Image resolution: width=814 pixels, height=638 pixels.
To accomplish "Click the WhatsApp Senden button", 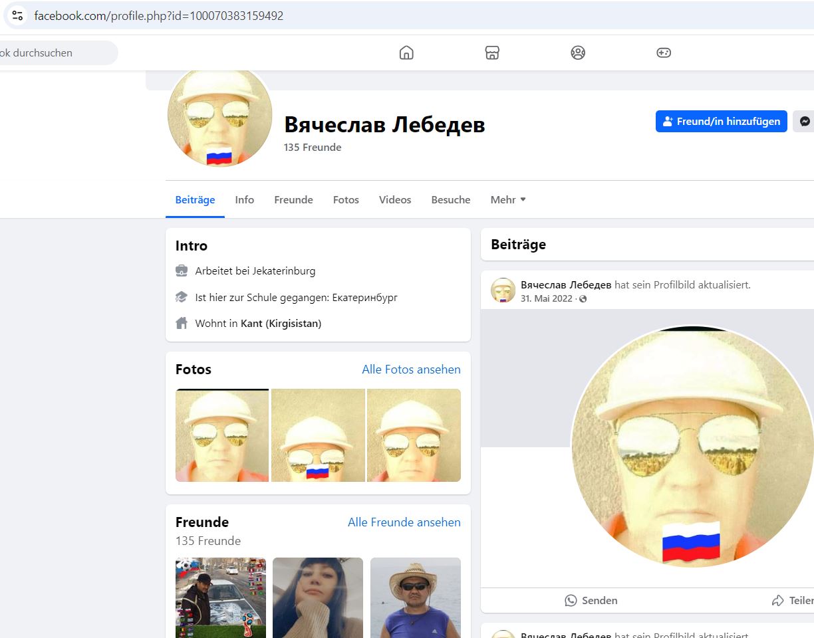I will coord(591,600).
